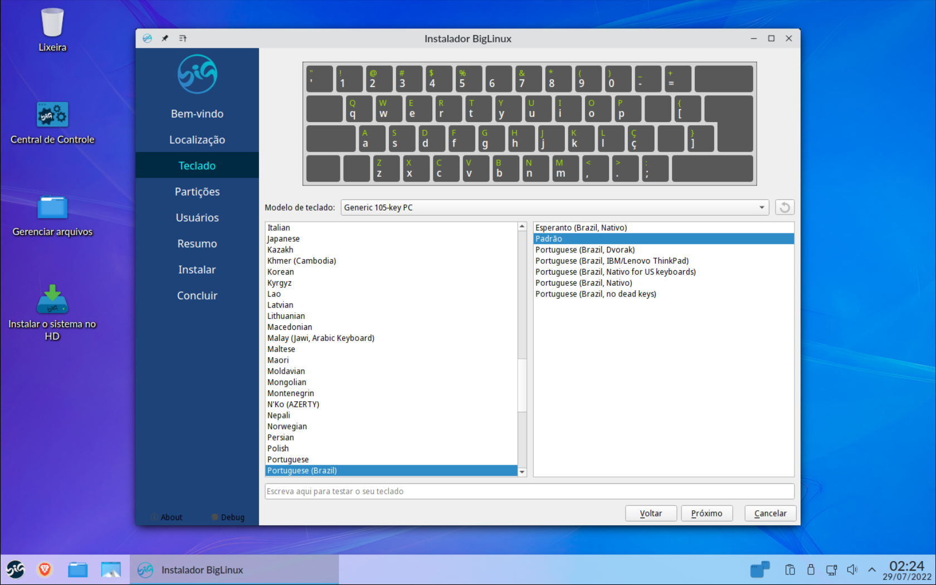The image size is (936, 585).
Task: Open titlebar window options menu icon
Action: tap(183, 38)
